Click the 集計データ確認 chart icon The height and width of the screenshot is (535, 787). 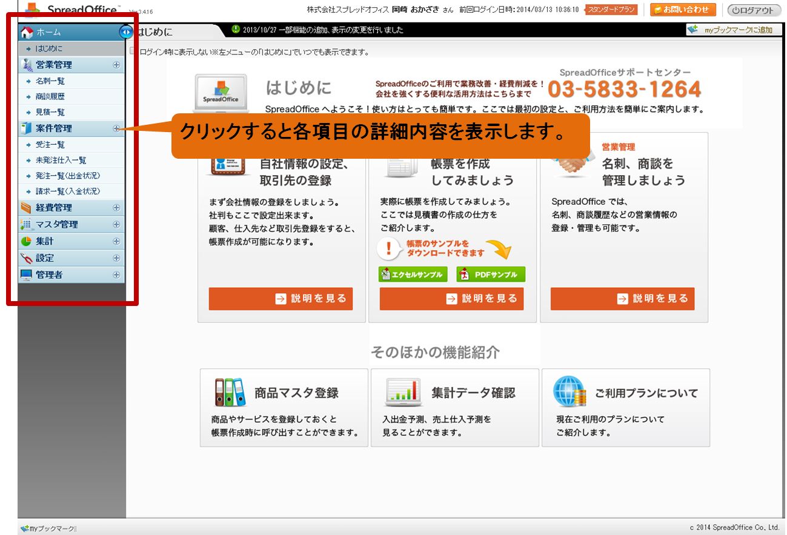click(403, 393)
